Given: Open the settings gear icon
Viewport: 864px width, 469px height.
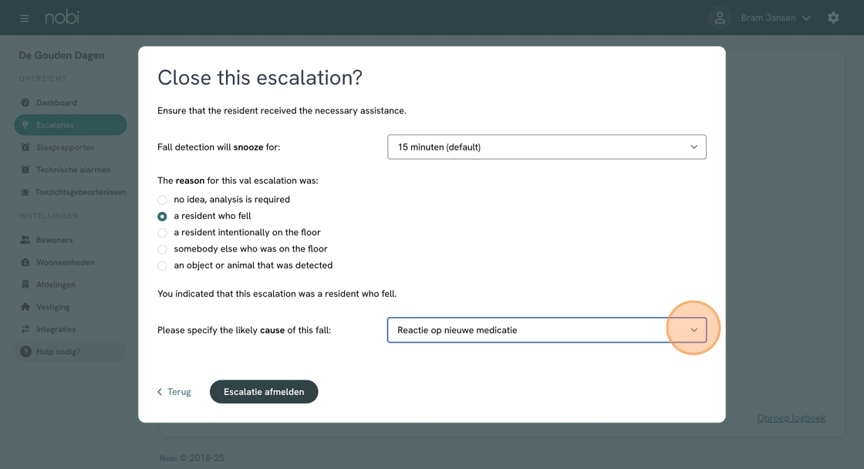Looking at the screenshot, I should click(833, 18).
